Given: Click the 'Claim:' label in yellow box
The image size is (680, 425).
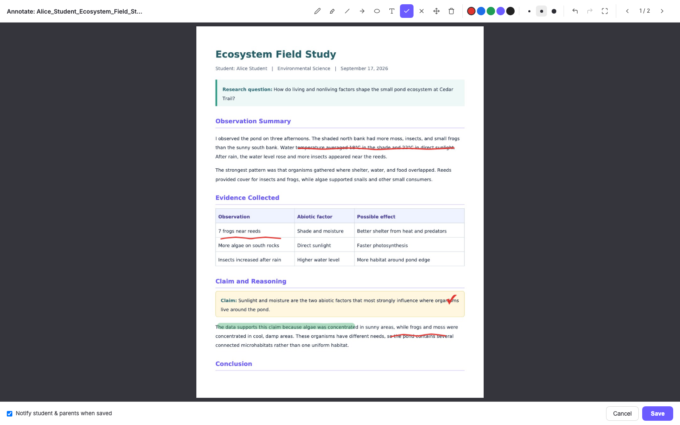Looking at the screenshot, I should pyautogui.click(x=229, y=300).
